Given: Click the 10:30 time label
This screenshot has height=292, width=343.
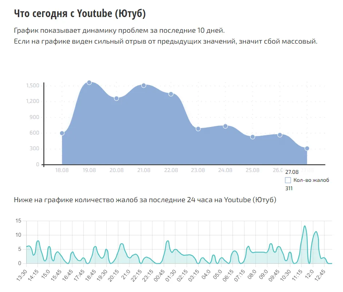Looking at the screenshot, I should 286,275.
